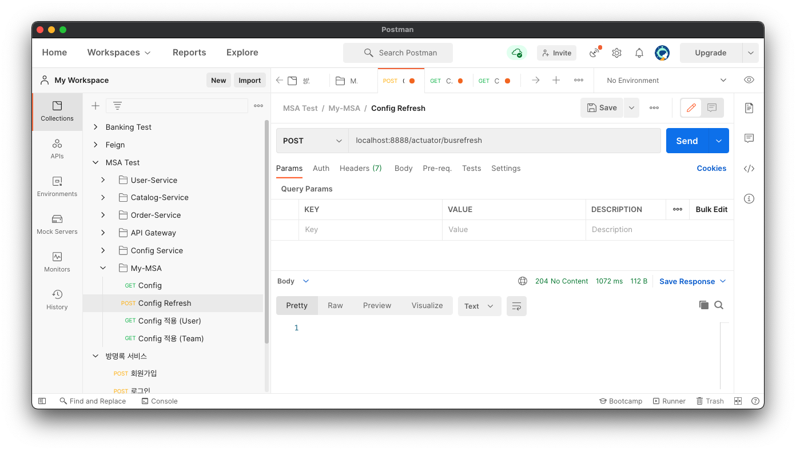Open the documentation icon in right sidebar

749,108
